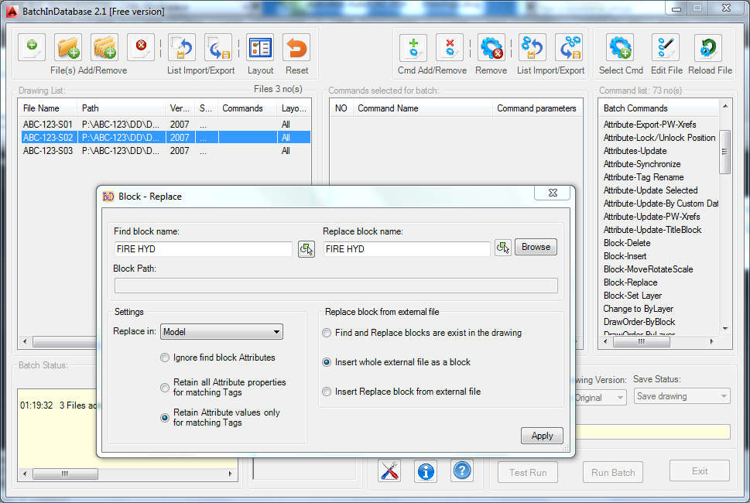Image resolution: width=750 pixels, height=503 pixels.
Task: Click the Apply button in Block Replace dialog
Action: point(541,435)
